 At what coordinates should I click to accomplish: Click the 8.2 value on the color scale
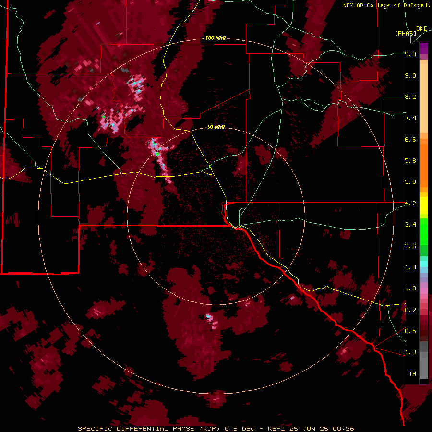(x=410, y=96)
